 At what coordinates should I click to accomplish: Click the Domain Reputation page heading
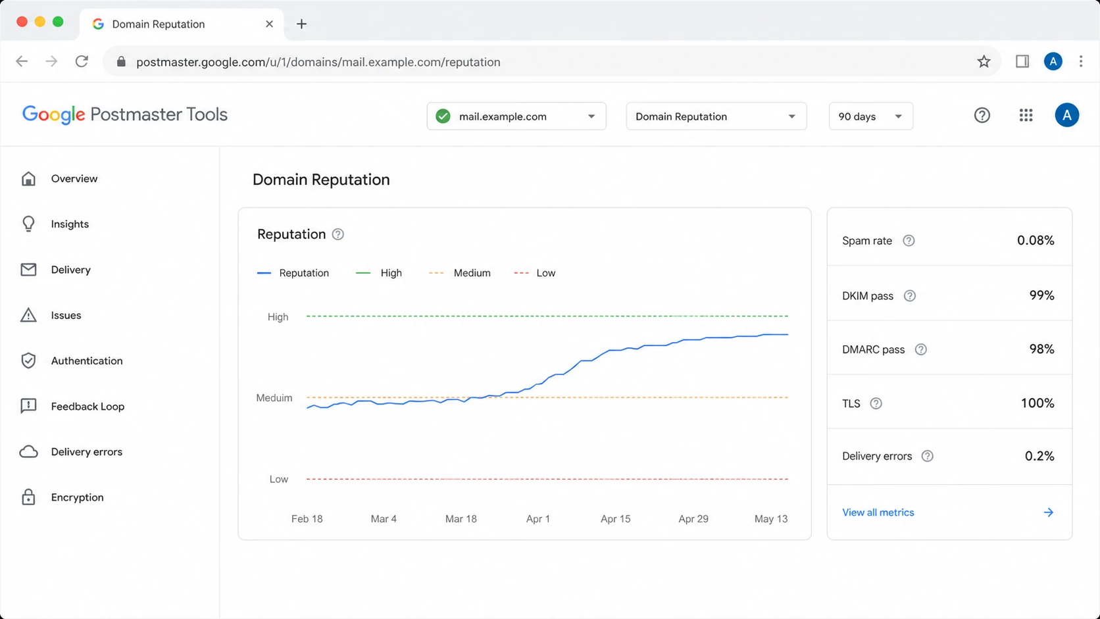point(321,180)
